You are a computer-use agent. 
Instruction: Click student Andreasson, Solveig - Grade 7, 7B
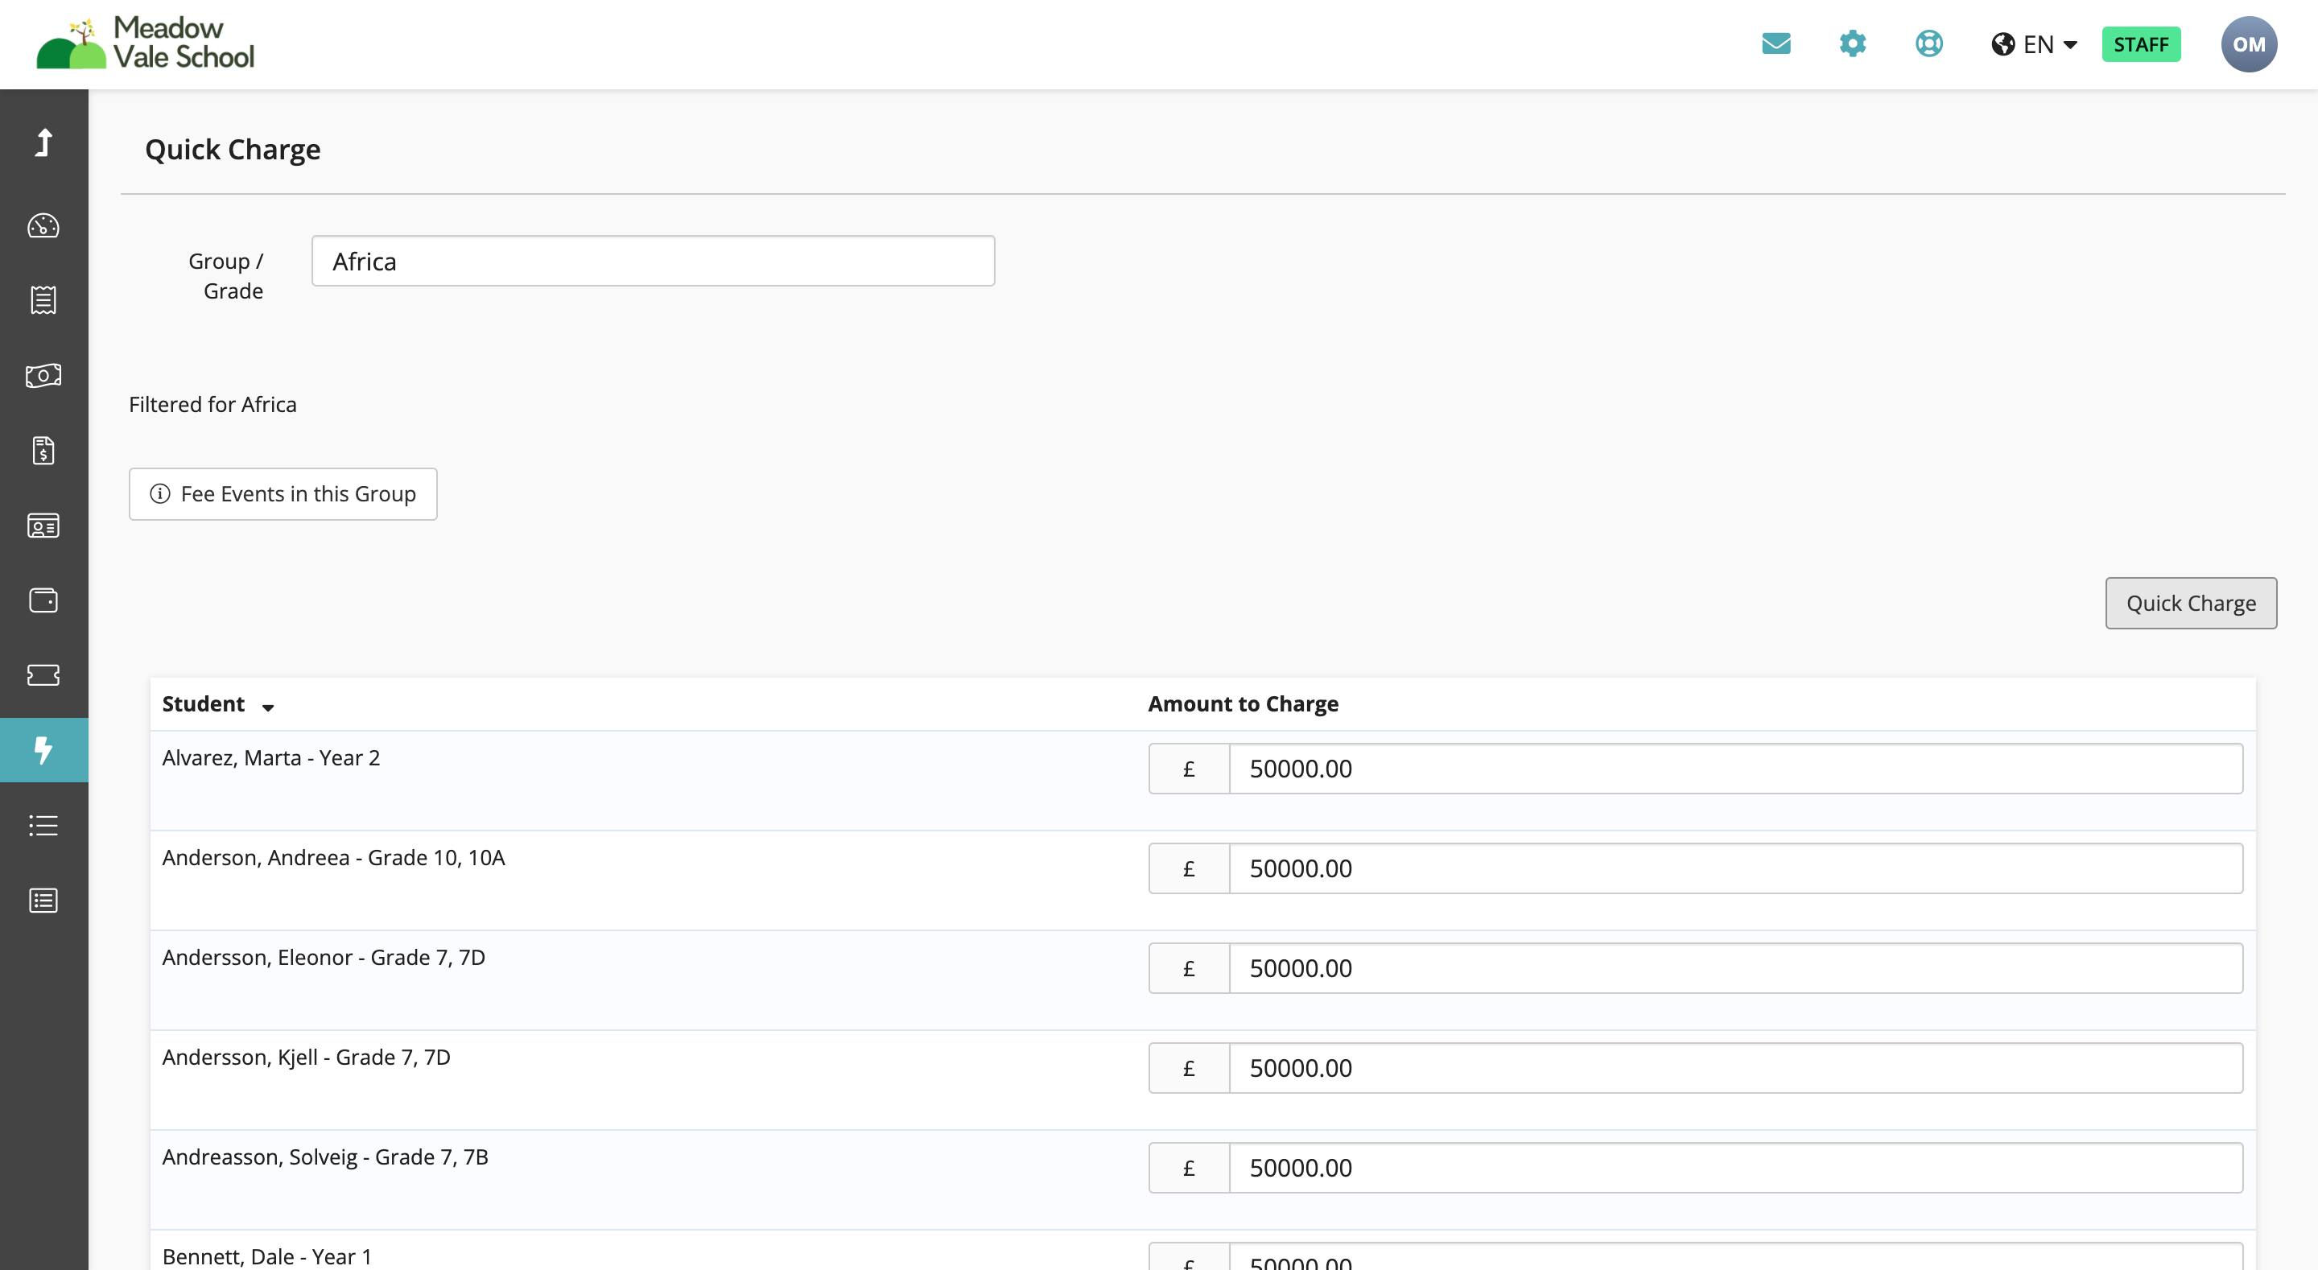pyautogui.click(x=325, y=1157)
